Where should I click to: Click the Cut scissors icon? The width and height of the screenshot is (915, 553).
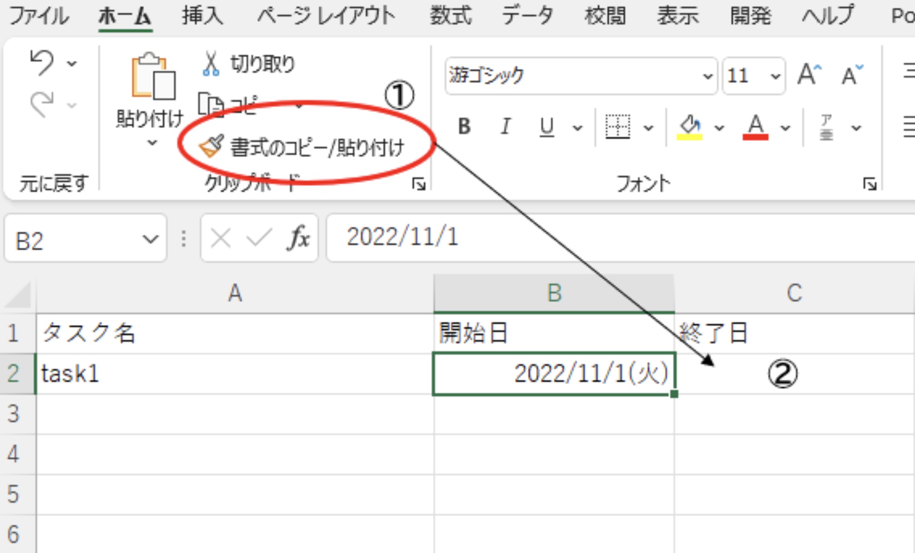[211, 64]
